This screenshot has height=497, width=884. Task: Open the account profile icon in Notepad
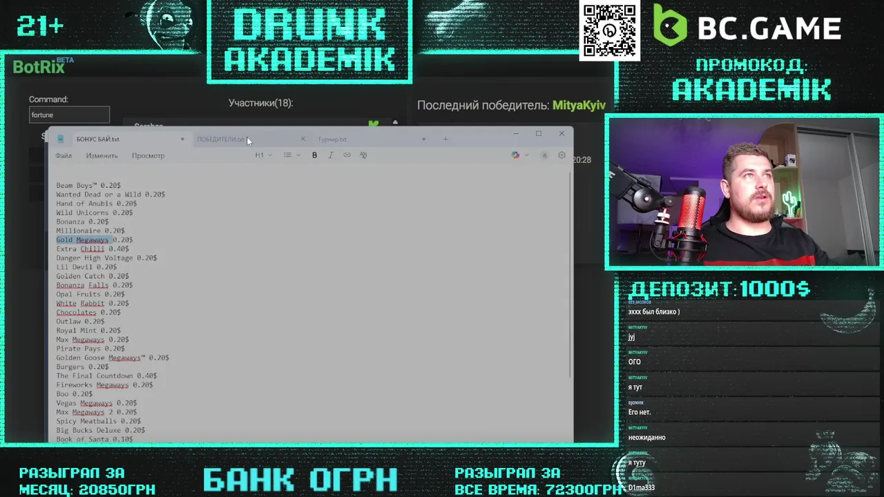point(544,155)
